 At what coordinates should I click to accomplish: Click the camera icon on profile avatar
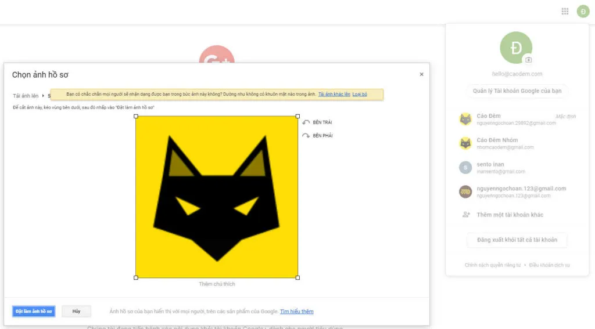coord(528,60)
